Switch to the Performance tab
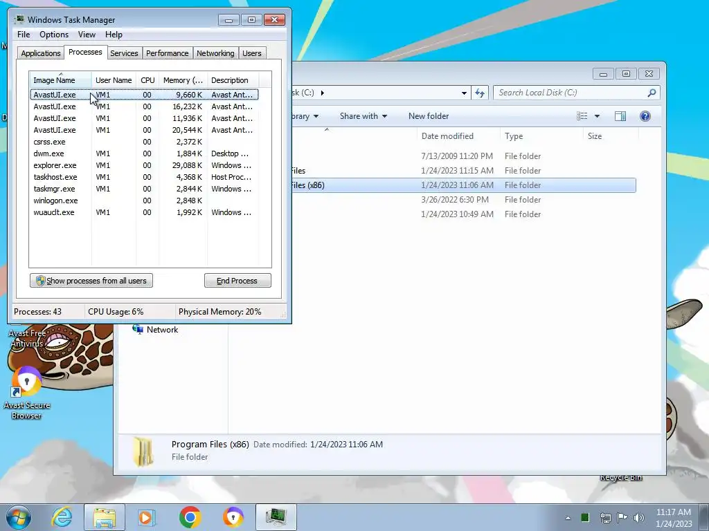 pos(167,53)
